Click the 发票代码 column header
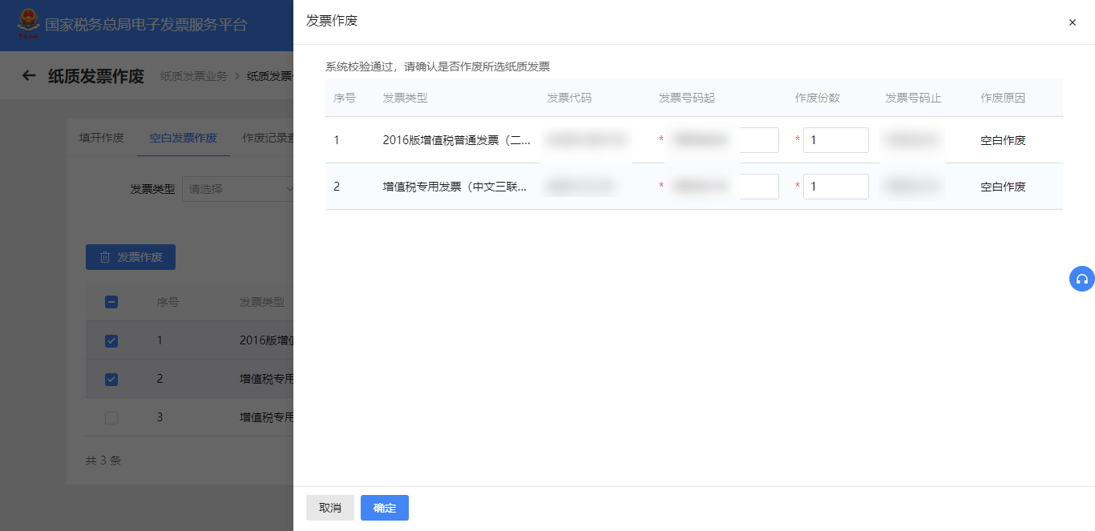Image resolution: width=1095 pixels, height=531 pixels. [x=569, y=98]
